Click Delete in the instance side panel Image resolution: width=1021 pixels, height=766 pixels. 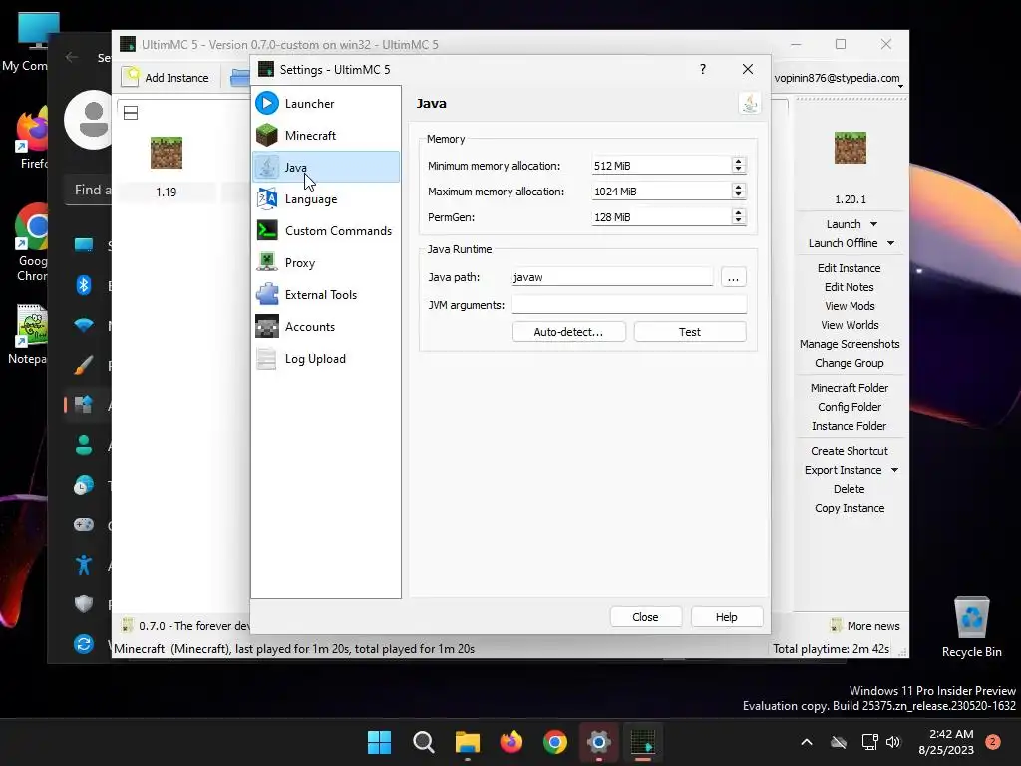[850, 489]
